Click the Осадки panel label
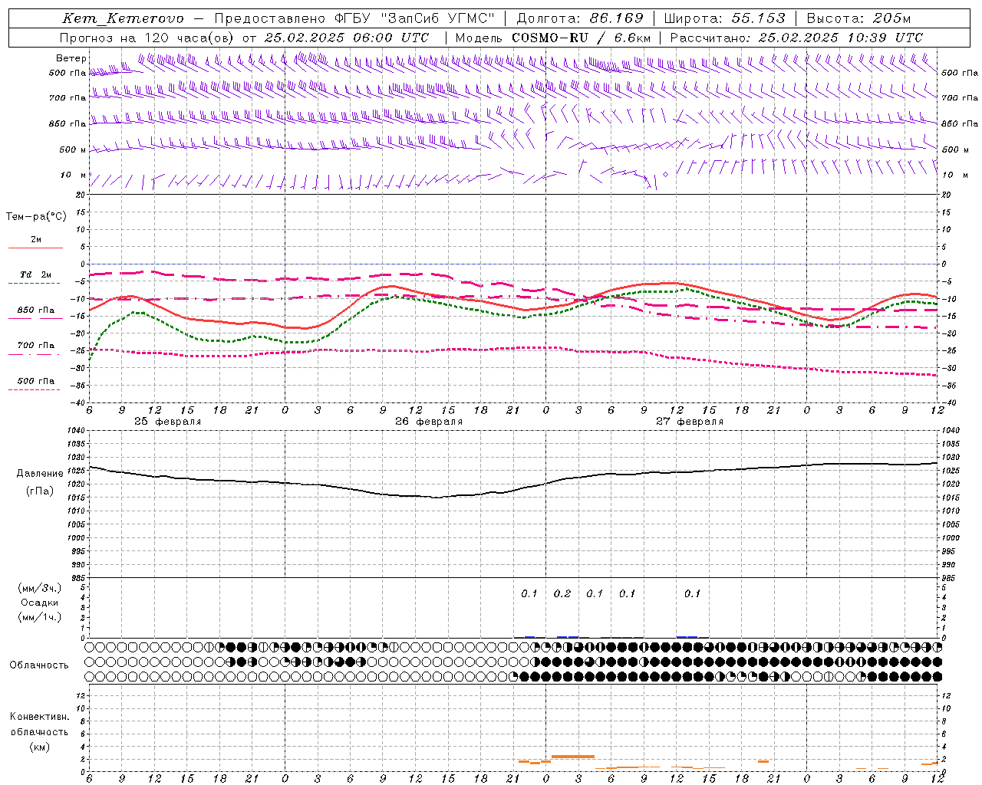Image resolution: width=982 pixels, height=785 pixels. pyautogui.click(x=40, y=603)
